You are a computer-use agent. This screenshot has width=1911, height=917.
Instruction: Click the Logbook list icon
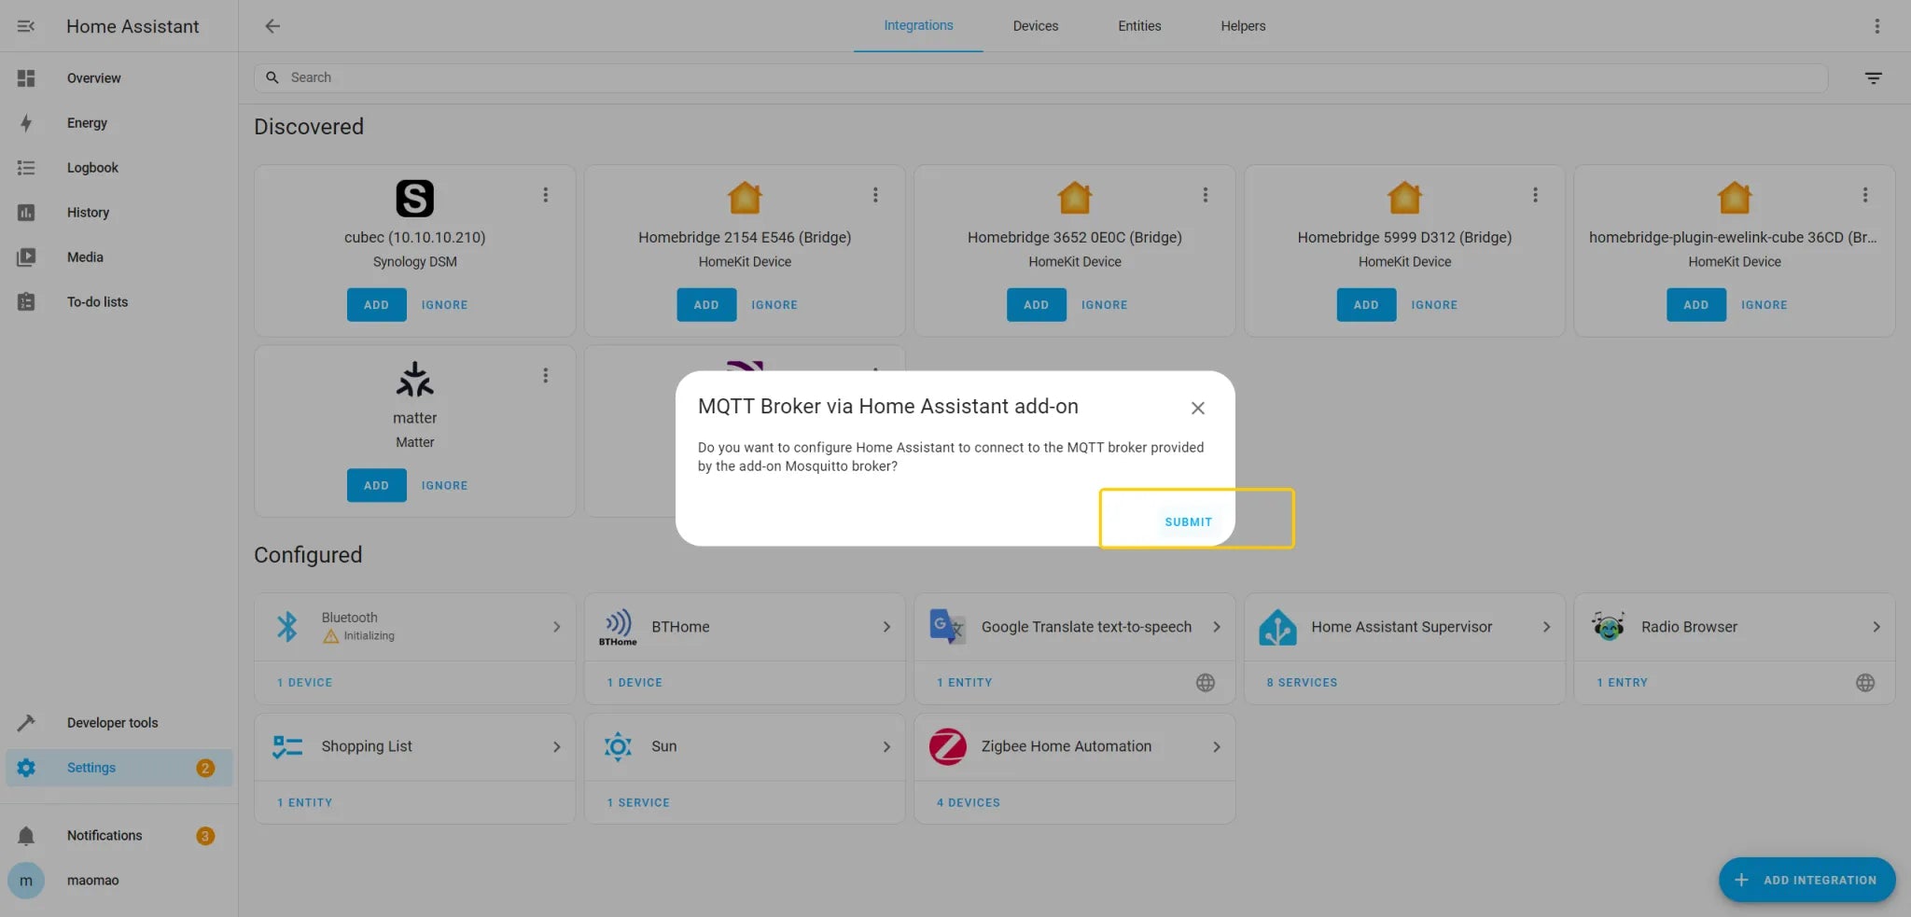26,168
